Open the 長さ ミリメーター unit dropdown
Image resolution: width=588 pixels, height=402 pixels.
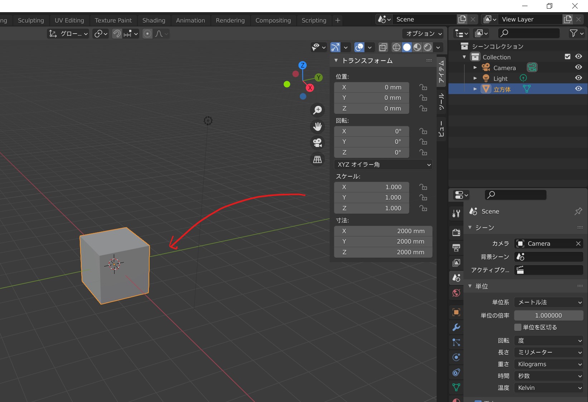pos(549,352)
